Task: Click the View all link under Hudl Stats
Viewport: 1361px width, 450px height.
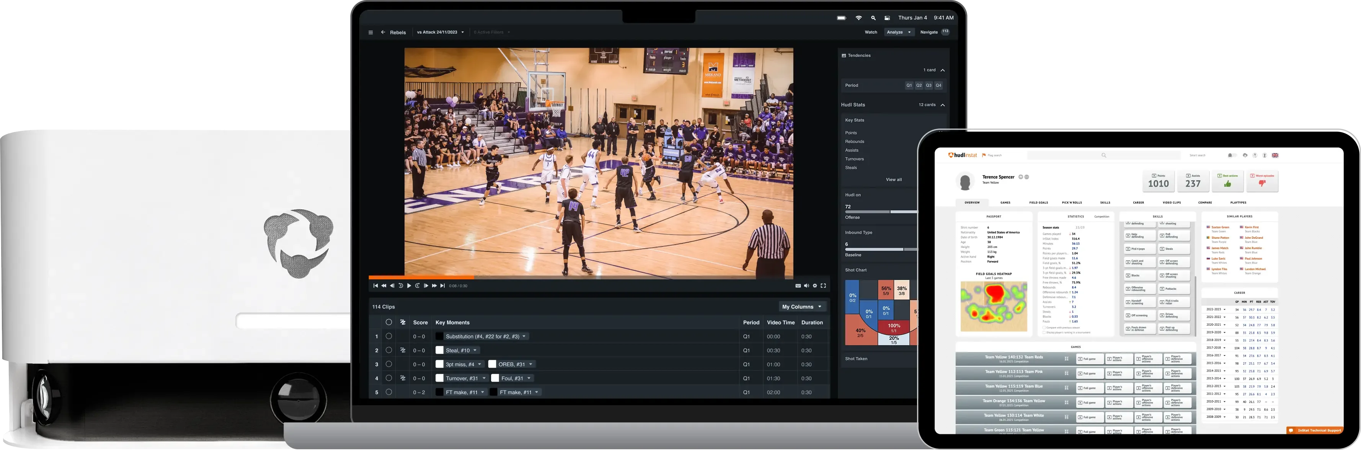Action: (894, 179)
